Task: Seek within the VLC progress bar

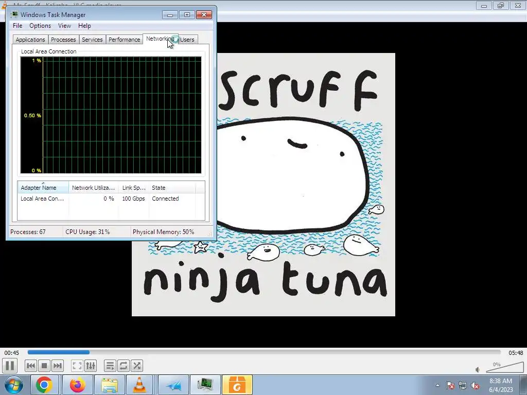Action: 264,352
